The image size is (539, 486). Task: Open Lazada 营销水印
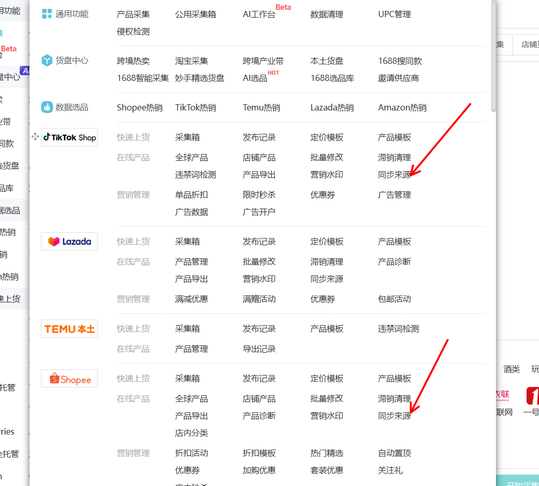(259, 279)
